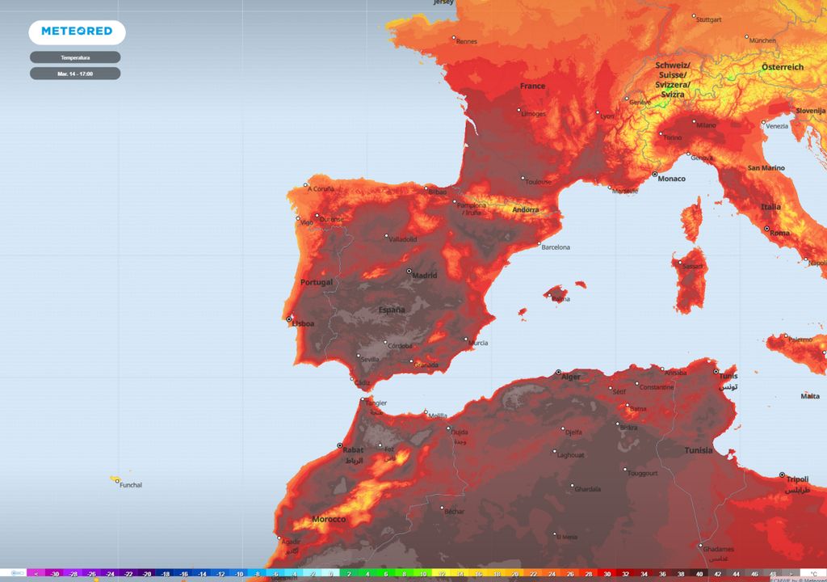The width and height of the screenshot is (827, 582).
Task: Click the Portugal country label
Action: point(317,282)
